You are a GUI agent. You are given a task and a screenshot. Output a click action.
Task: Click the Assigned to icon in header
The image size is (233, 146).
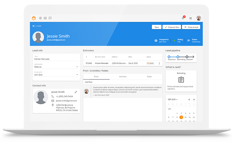click(156, 41)
